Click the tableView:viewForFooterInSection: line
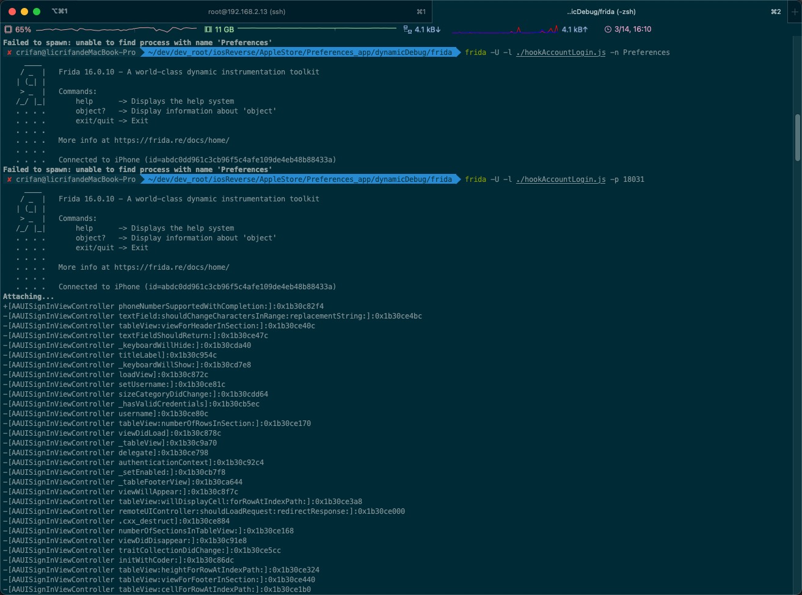This screenshot has width=802, height=595. pos(159,580)
